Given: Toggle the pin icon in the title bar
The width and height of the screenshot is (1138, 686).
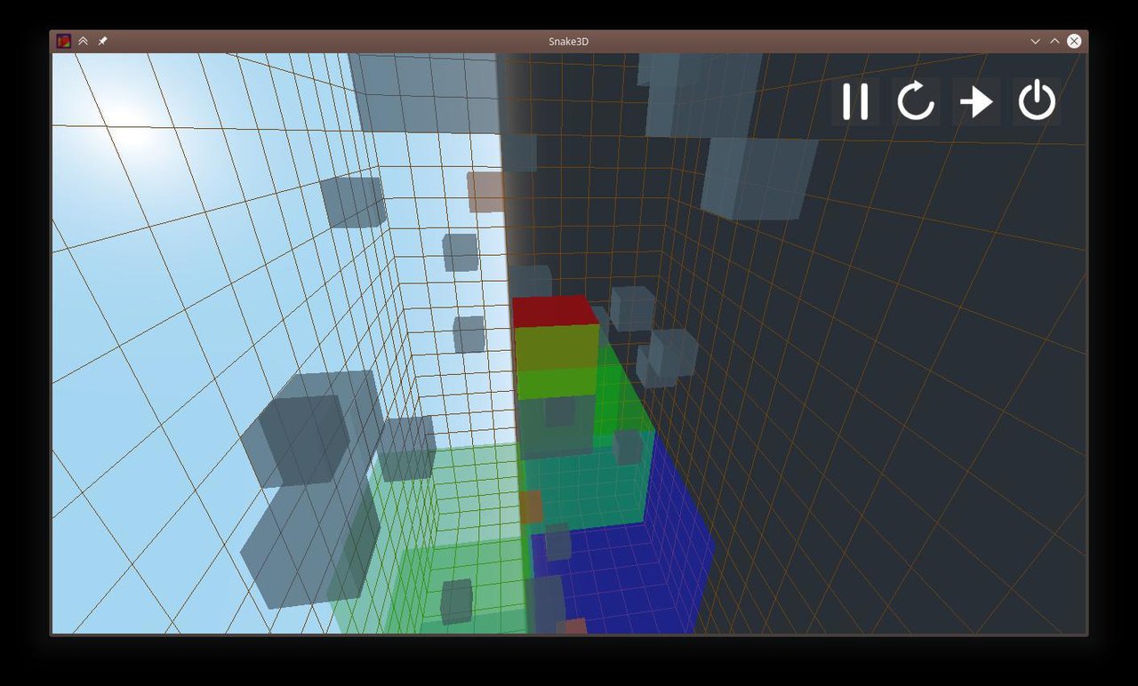Looking at the screenshot, I should tap(102, 41).
